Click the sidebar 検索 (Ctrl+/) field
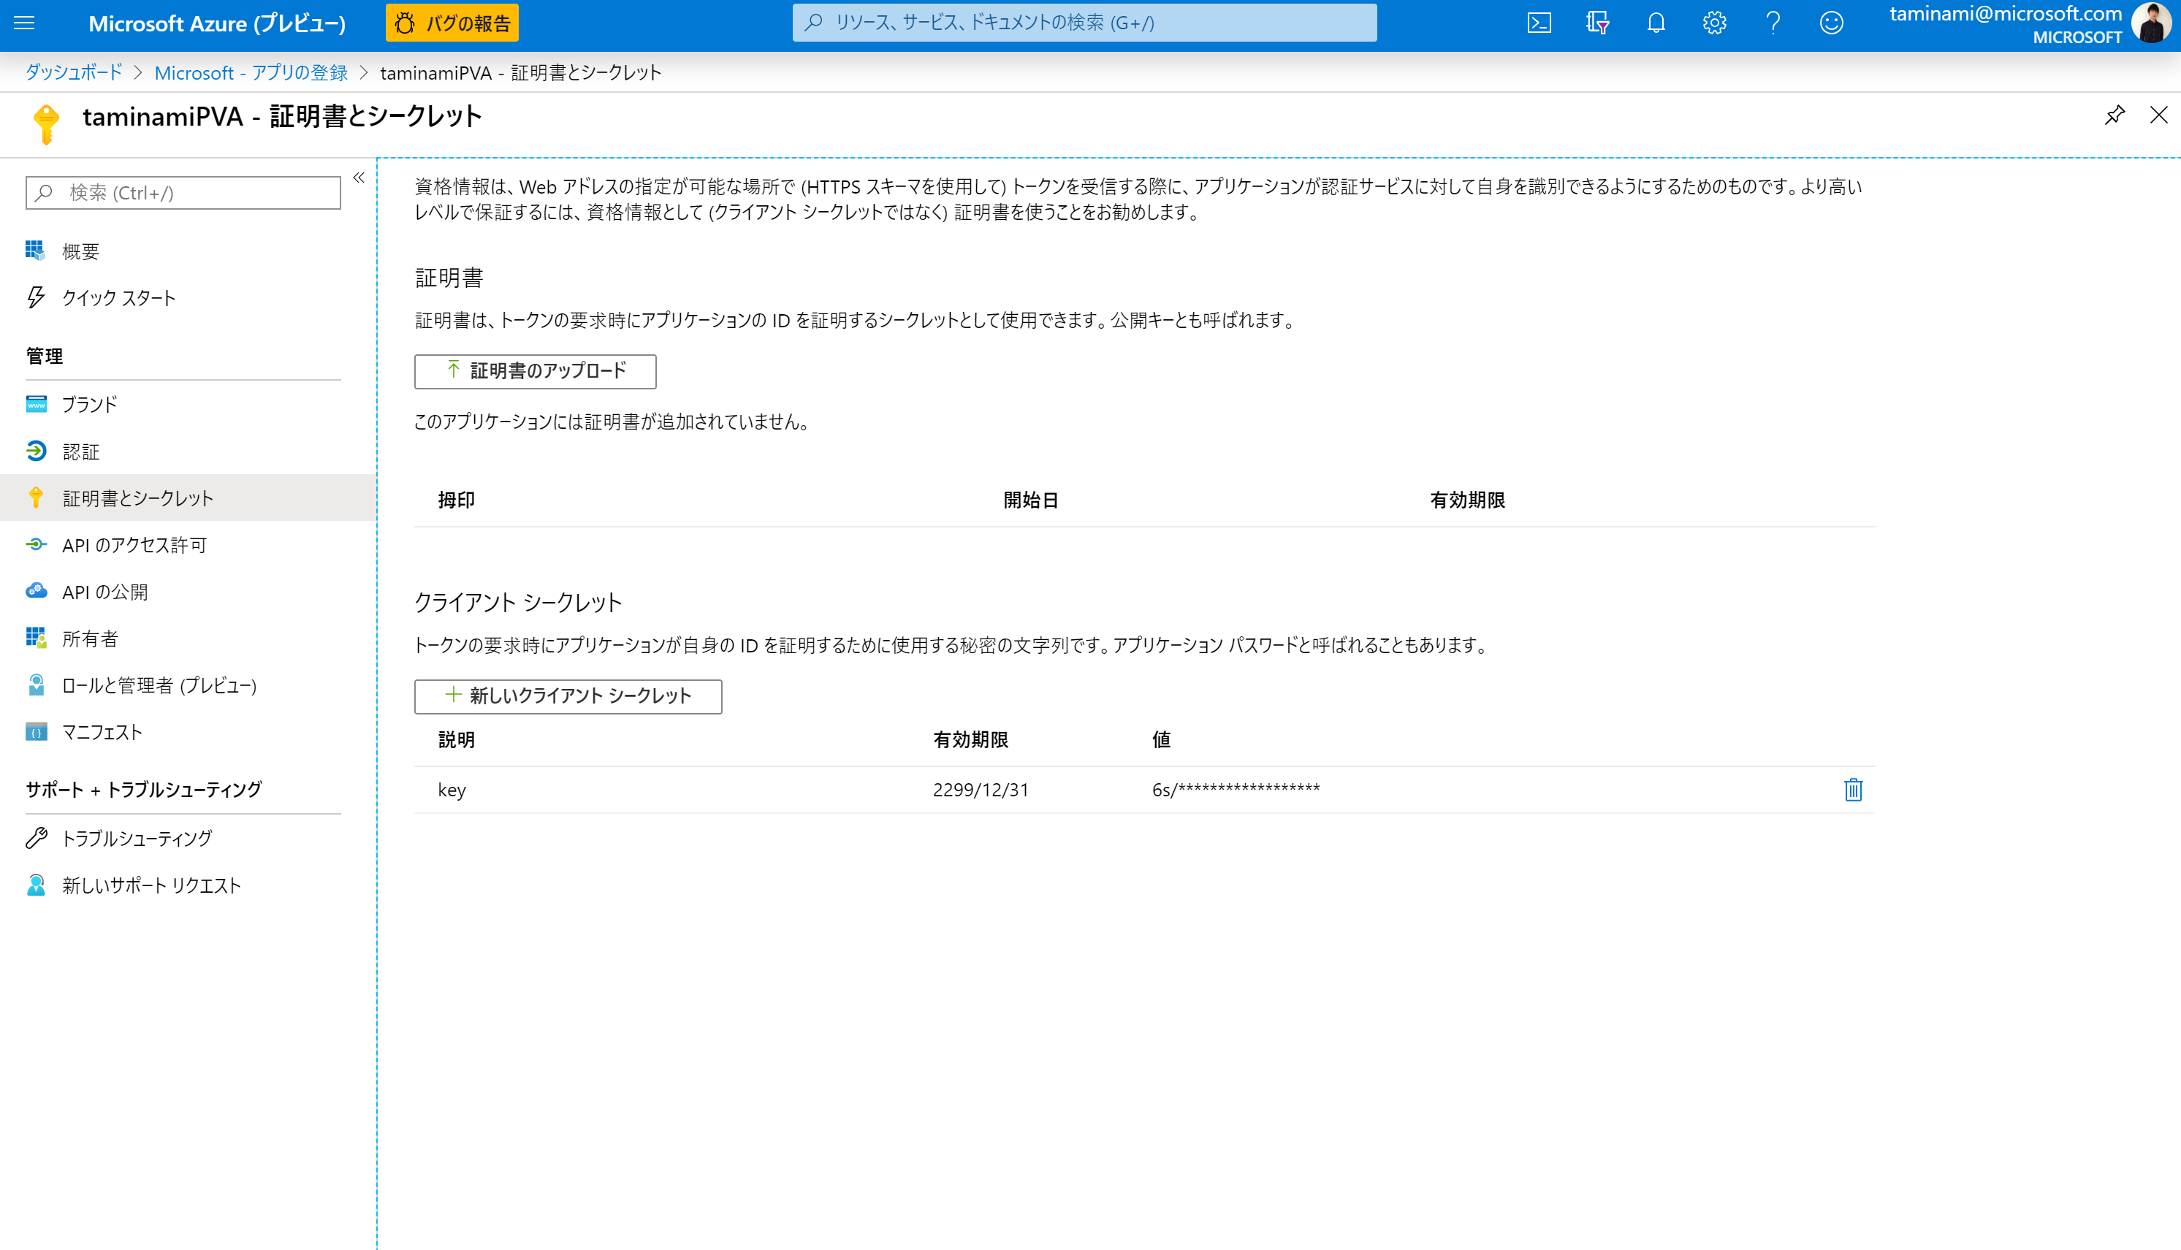Viewport: 2181px width, 1250px height. [x=183, y=192]
